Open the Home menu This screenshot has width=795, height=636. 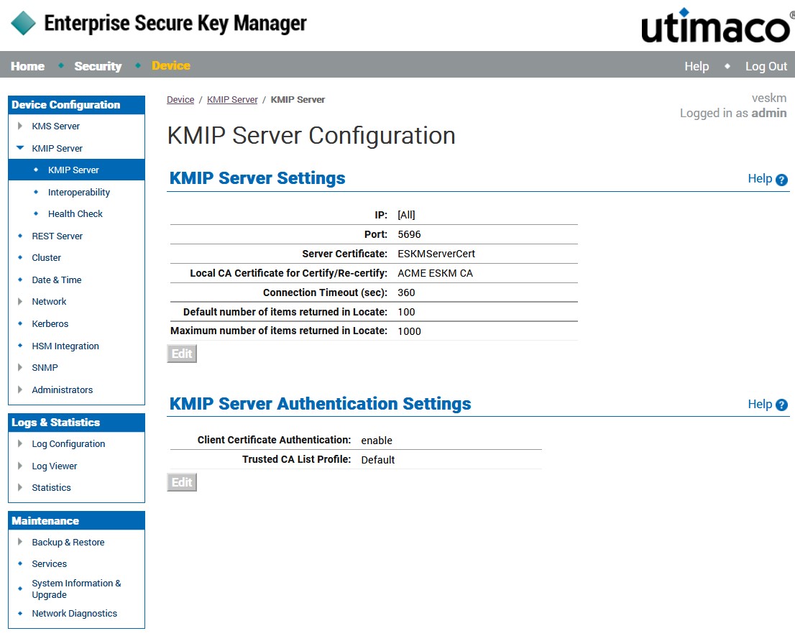click(28, 66)
